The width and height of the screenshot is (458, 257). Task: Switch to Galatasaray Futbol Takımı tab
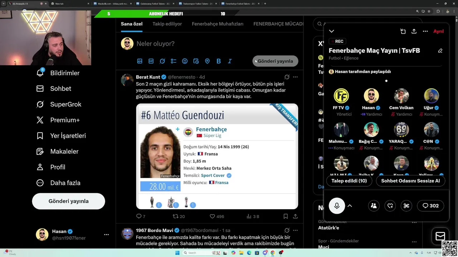tap(155, 4)
